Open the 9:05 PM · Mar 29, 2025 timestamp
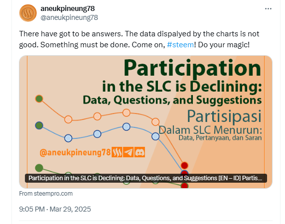Viewport: 285px width, 224px height. pos(55,209)
